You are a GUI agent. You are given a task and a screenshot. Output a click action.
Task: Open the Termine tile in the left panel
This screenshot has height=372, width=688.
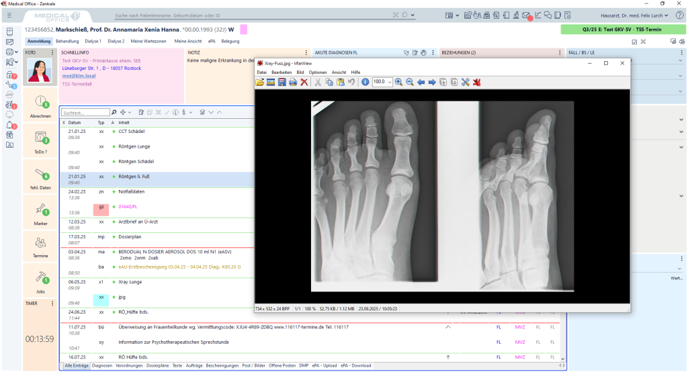[40, 246]
